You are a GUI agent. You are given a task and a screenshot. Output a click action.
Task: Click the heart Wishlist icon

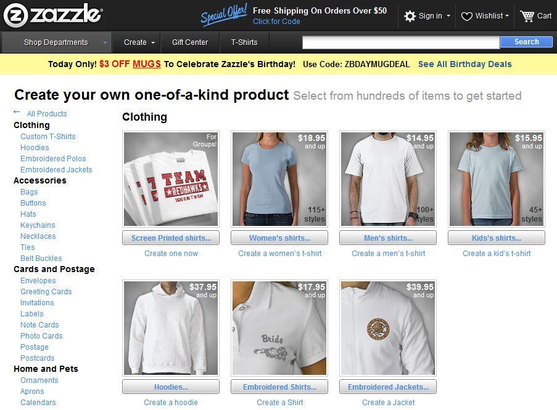(x=466, y=17)
